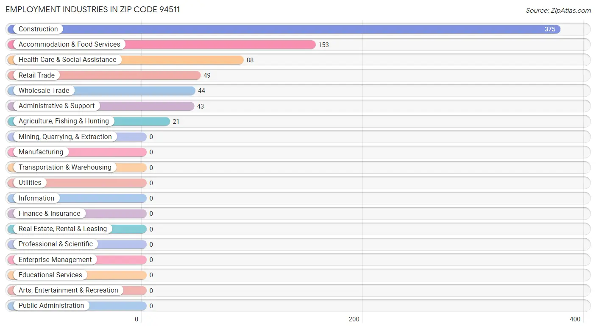Viewport: 596px width, 329px height.
Task: Click the Wholesale Trade label
Action: [44, 91]
